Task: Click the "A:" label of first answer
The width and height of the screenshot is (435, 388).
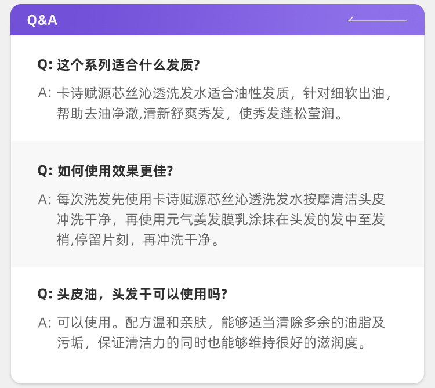Action: (45, 93)
